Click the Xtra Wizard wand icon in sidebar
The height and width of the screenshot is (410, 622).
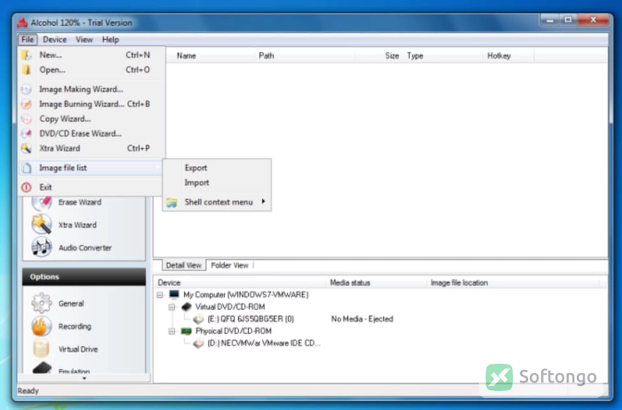(41, 224)
